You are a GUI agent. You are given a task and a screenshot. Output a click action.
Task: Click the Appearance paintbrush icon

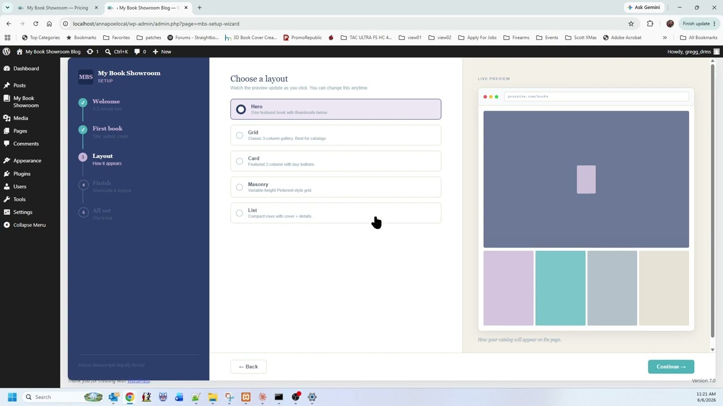6,161
